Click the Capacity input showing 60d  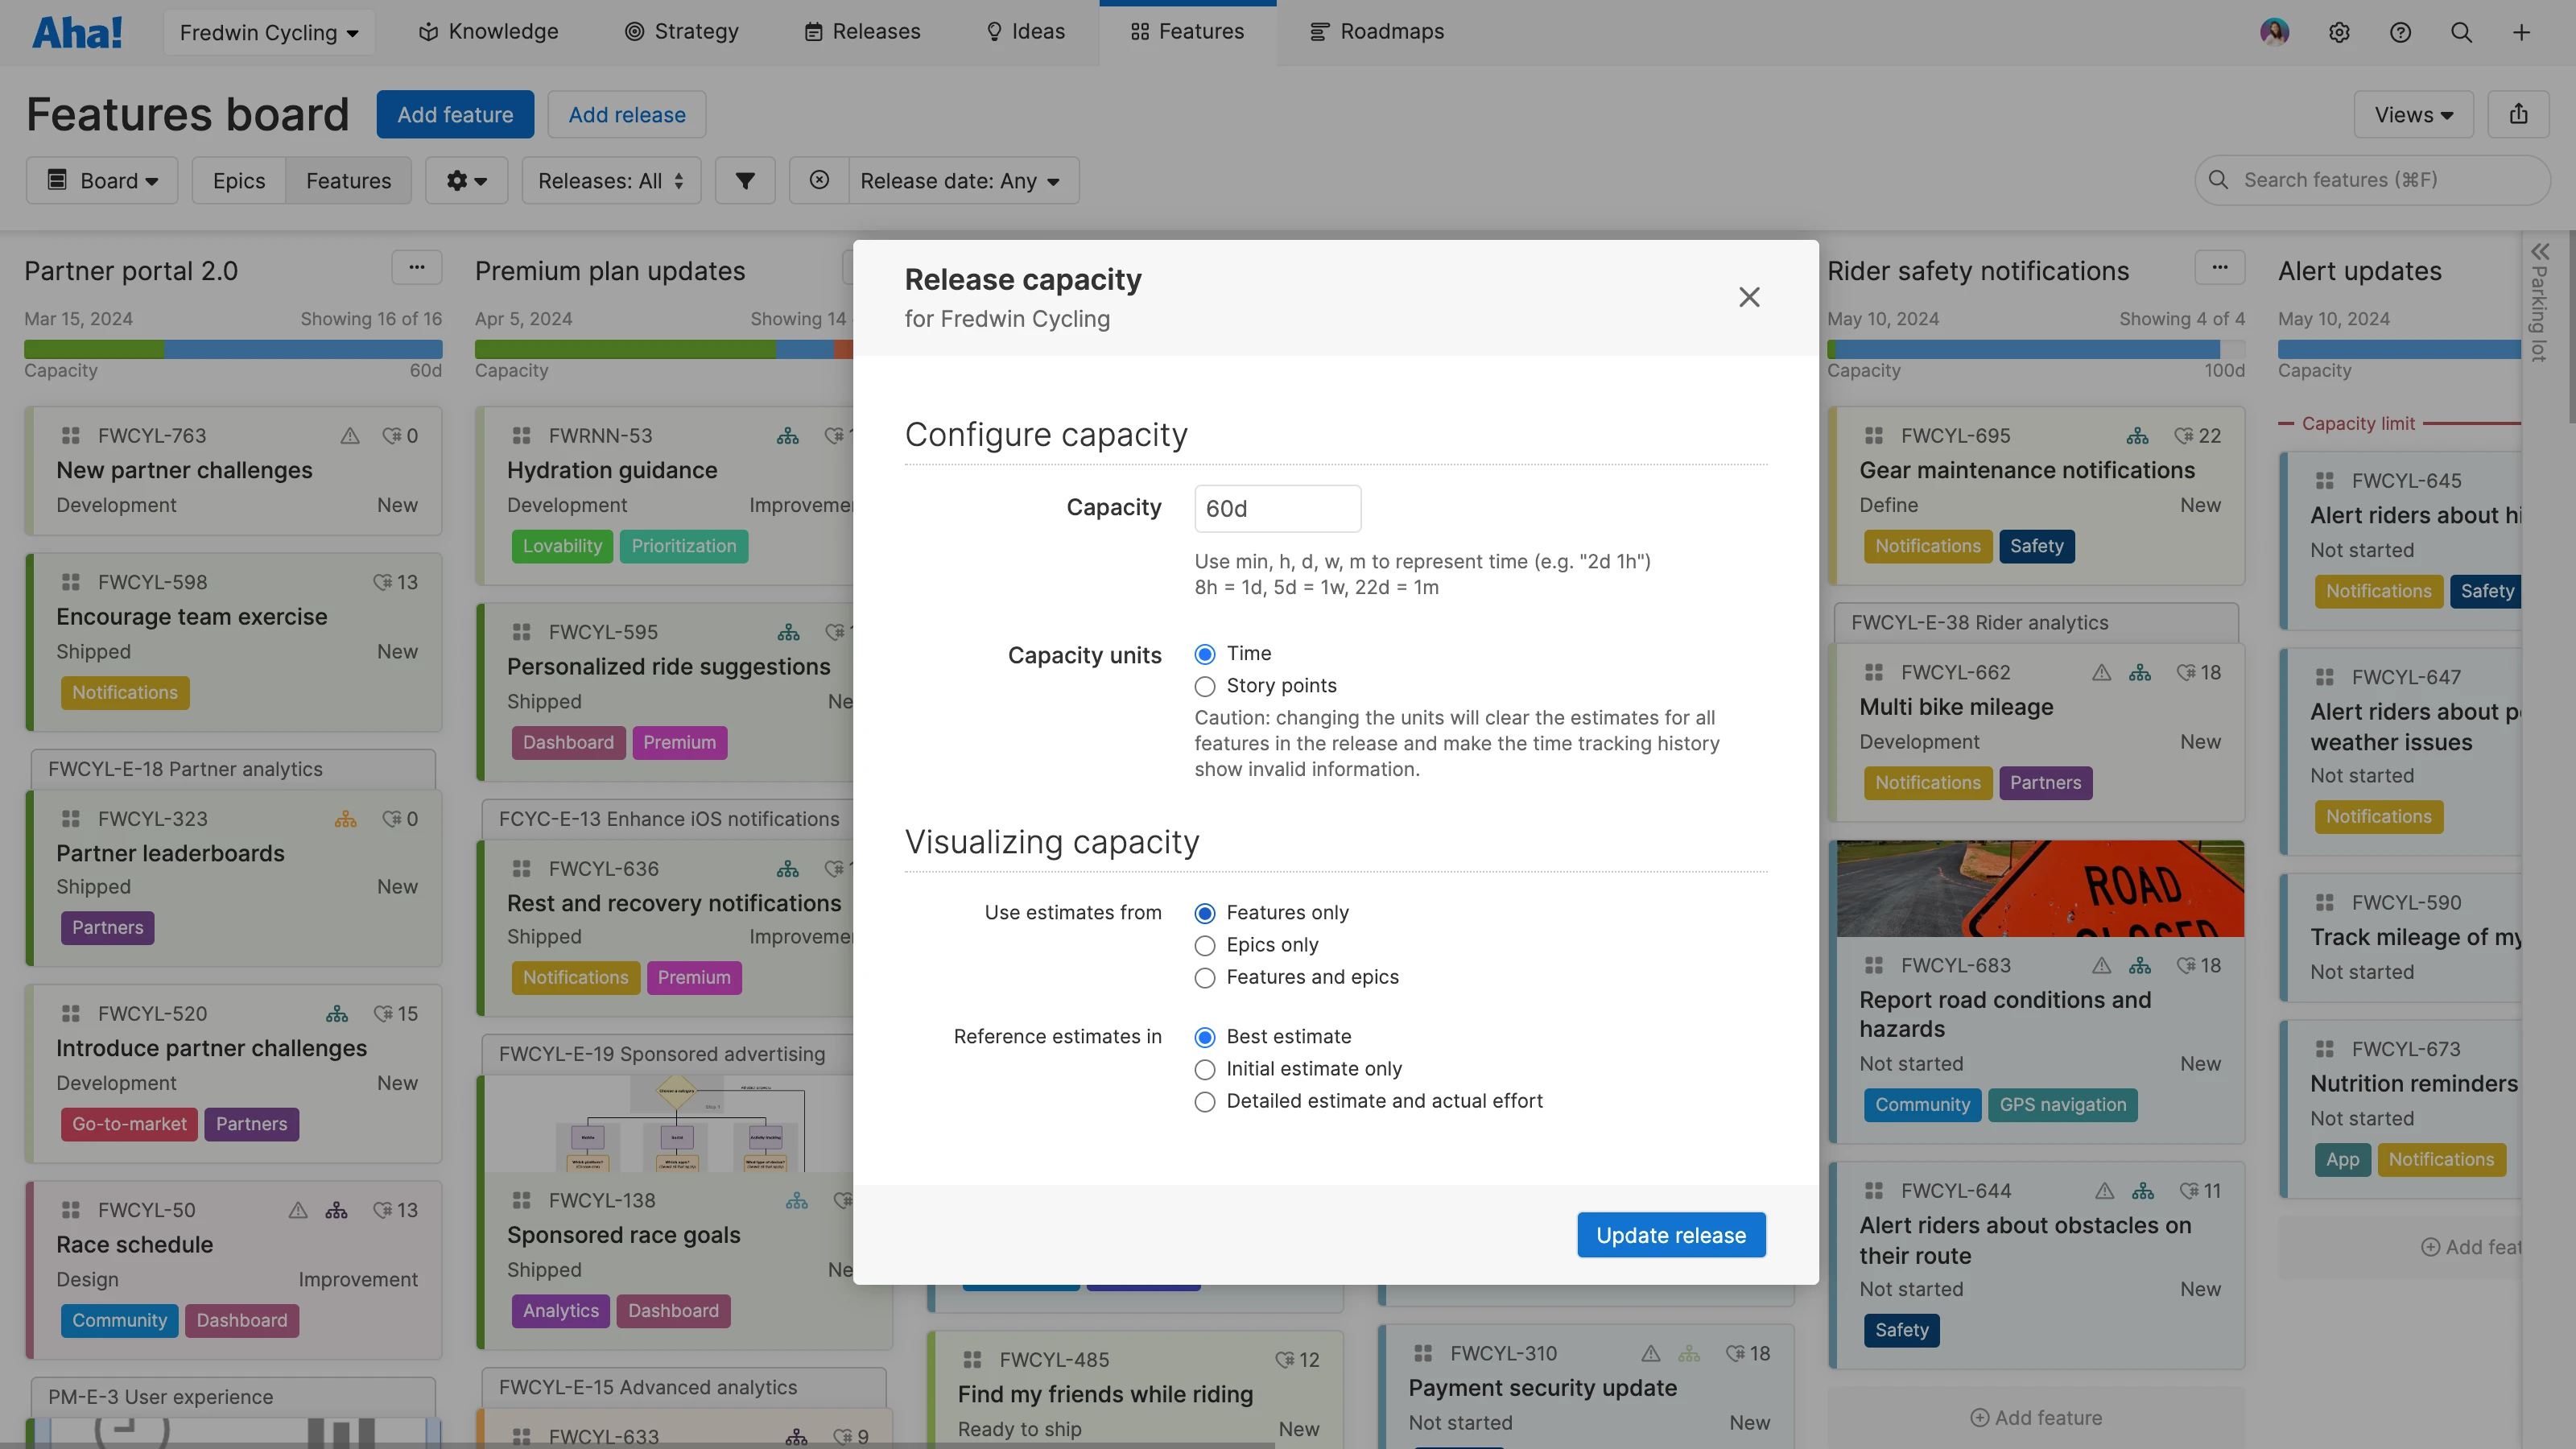[1277, 508]
